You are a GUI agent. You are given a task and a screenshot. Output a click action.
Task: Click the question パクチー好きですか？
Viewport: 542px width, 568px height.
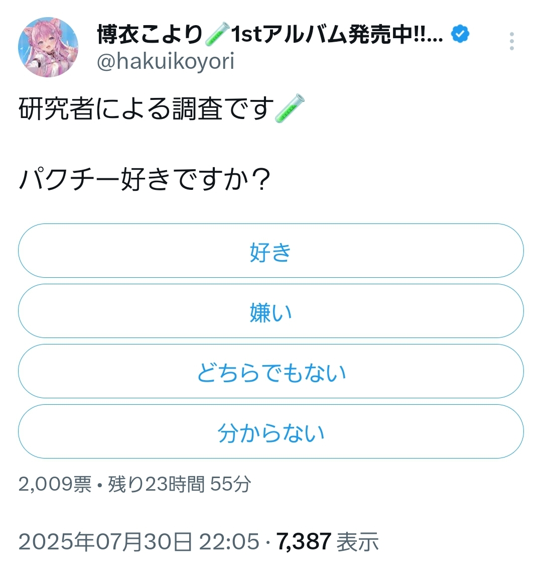tap(145, 179)
